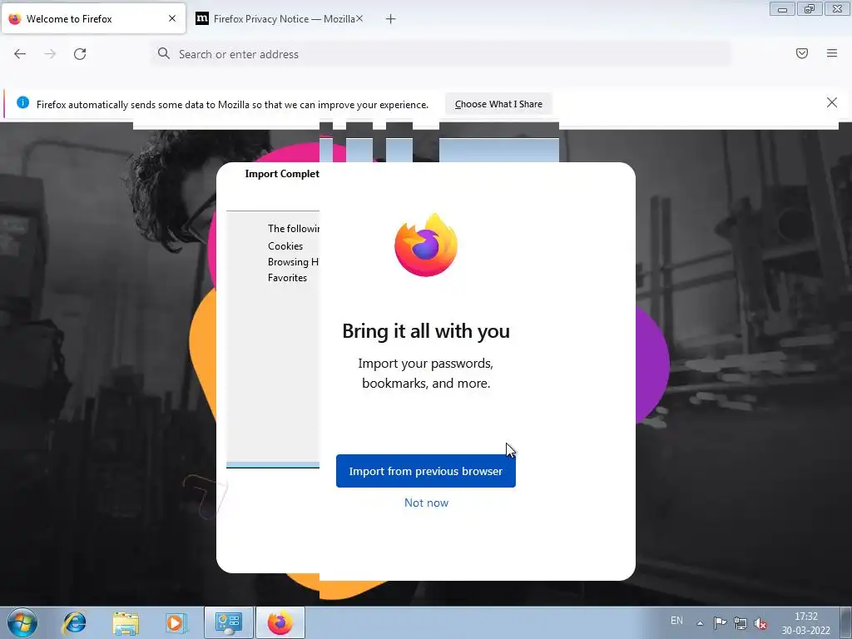The width and height of the screenshot is (852, 639).
Task: Select the Favorites item in import list
Action: [x=287, y=278]
